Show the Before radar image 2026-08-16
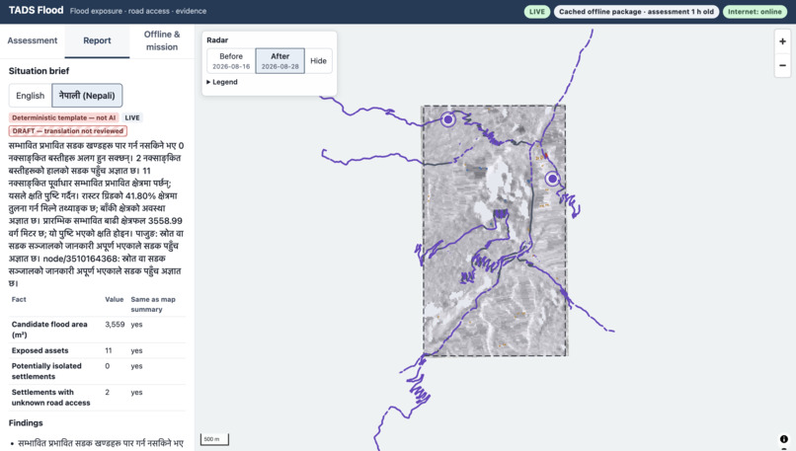The width and height of the screenshot is (796, 451). pyautogui.click(x=231, y=61)
